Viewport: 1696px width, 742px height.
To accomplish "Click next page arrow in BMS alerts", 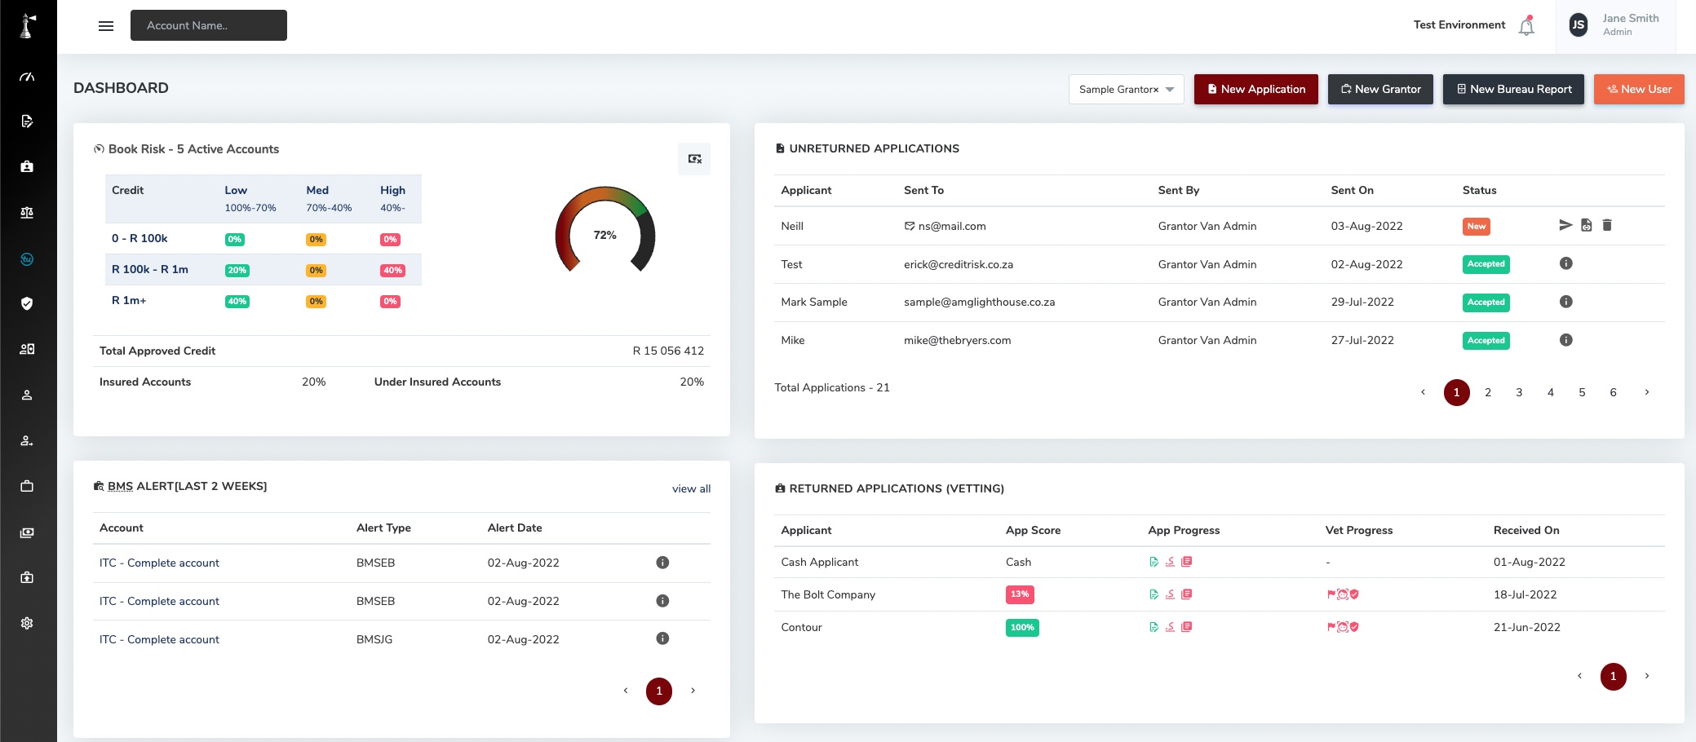I will (x=693, y=691).
